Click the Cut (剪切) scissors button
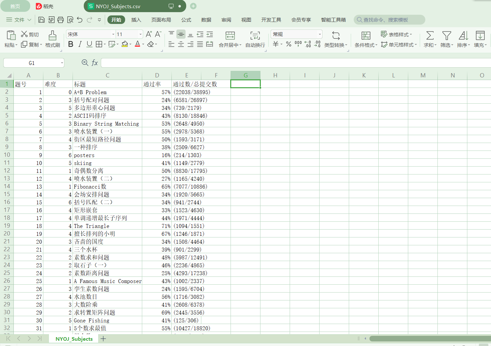Image resolution: width=491 pixels, height=346 pixels. [x=30, y=34]
